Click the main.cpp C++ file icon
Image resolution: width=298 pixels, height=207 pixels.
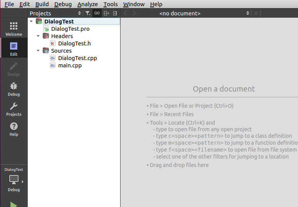point(53,65)
